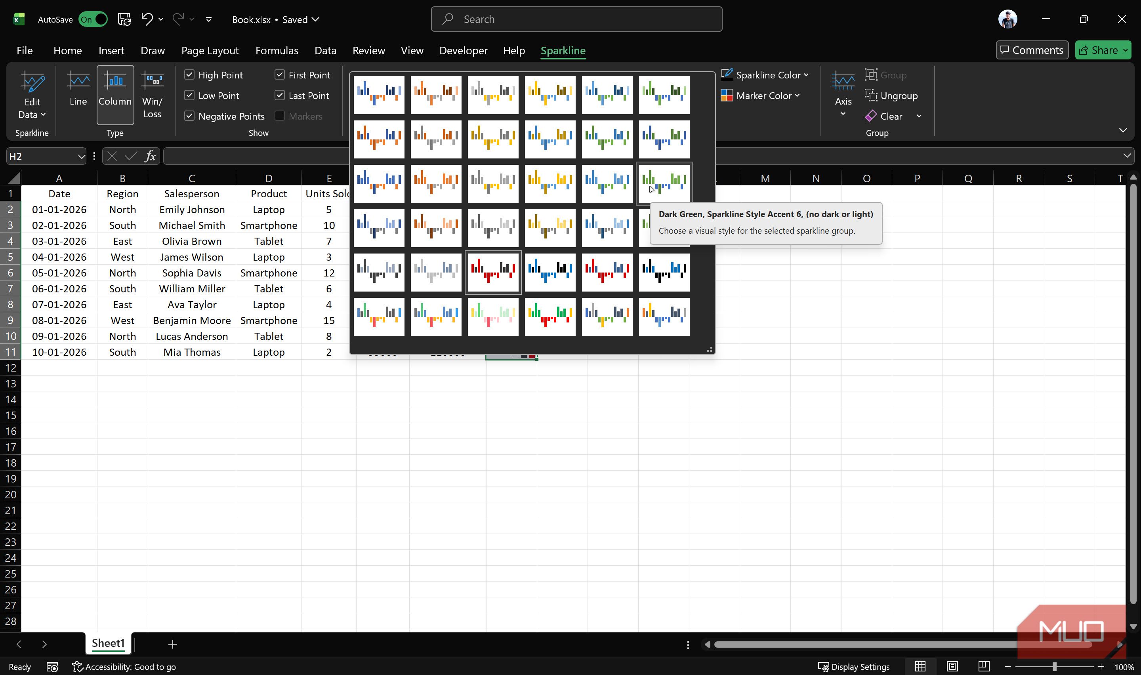Click the Clear sparklines eraser icon
Viewport: 1141px width, 675px height.
point(870,116)
